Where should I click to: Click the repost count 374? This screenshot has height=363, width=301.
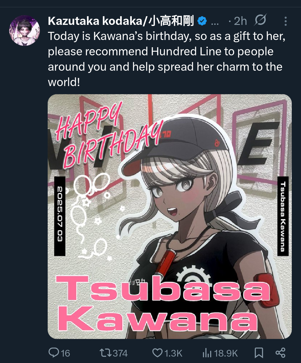tap(120, 353)
